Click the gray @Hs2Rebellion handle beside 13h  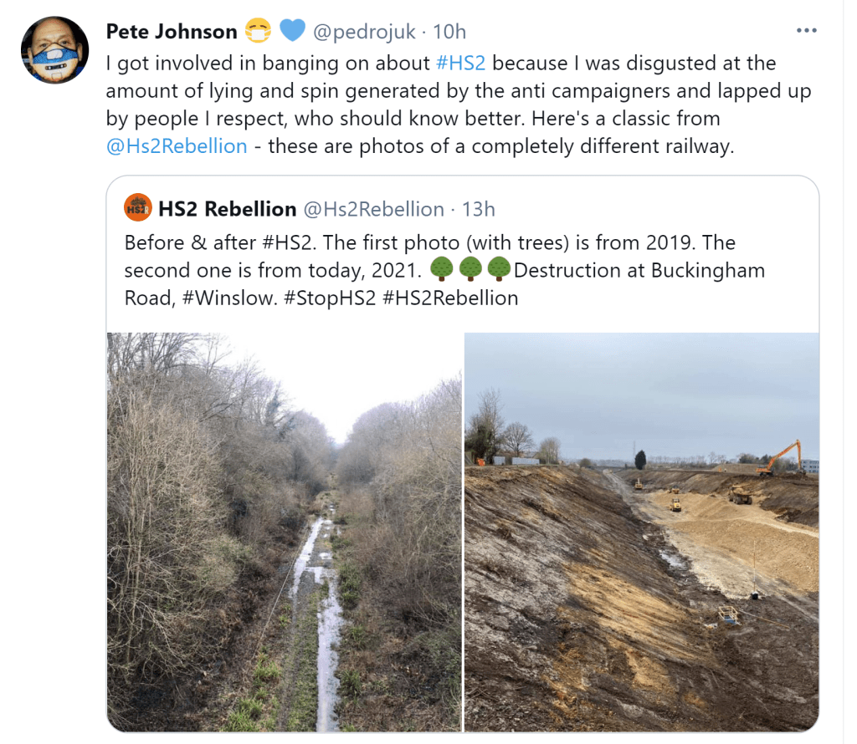coord(372,209)
